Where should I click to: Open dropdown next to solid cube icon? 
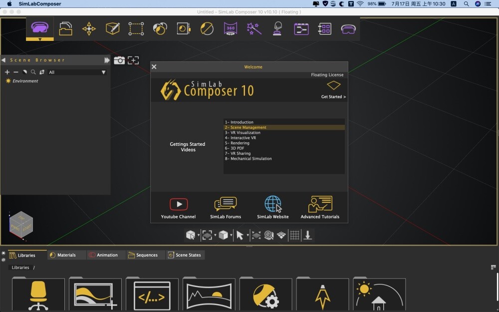tap(232, 236)
